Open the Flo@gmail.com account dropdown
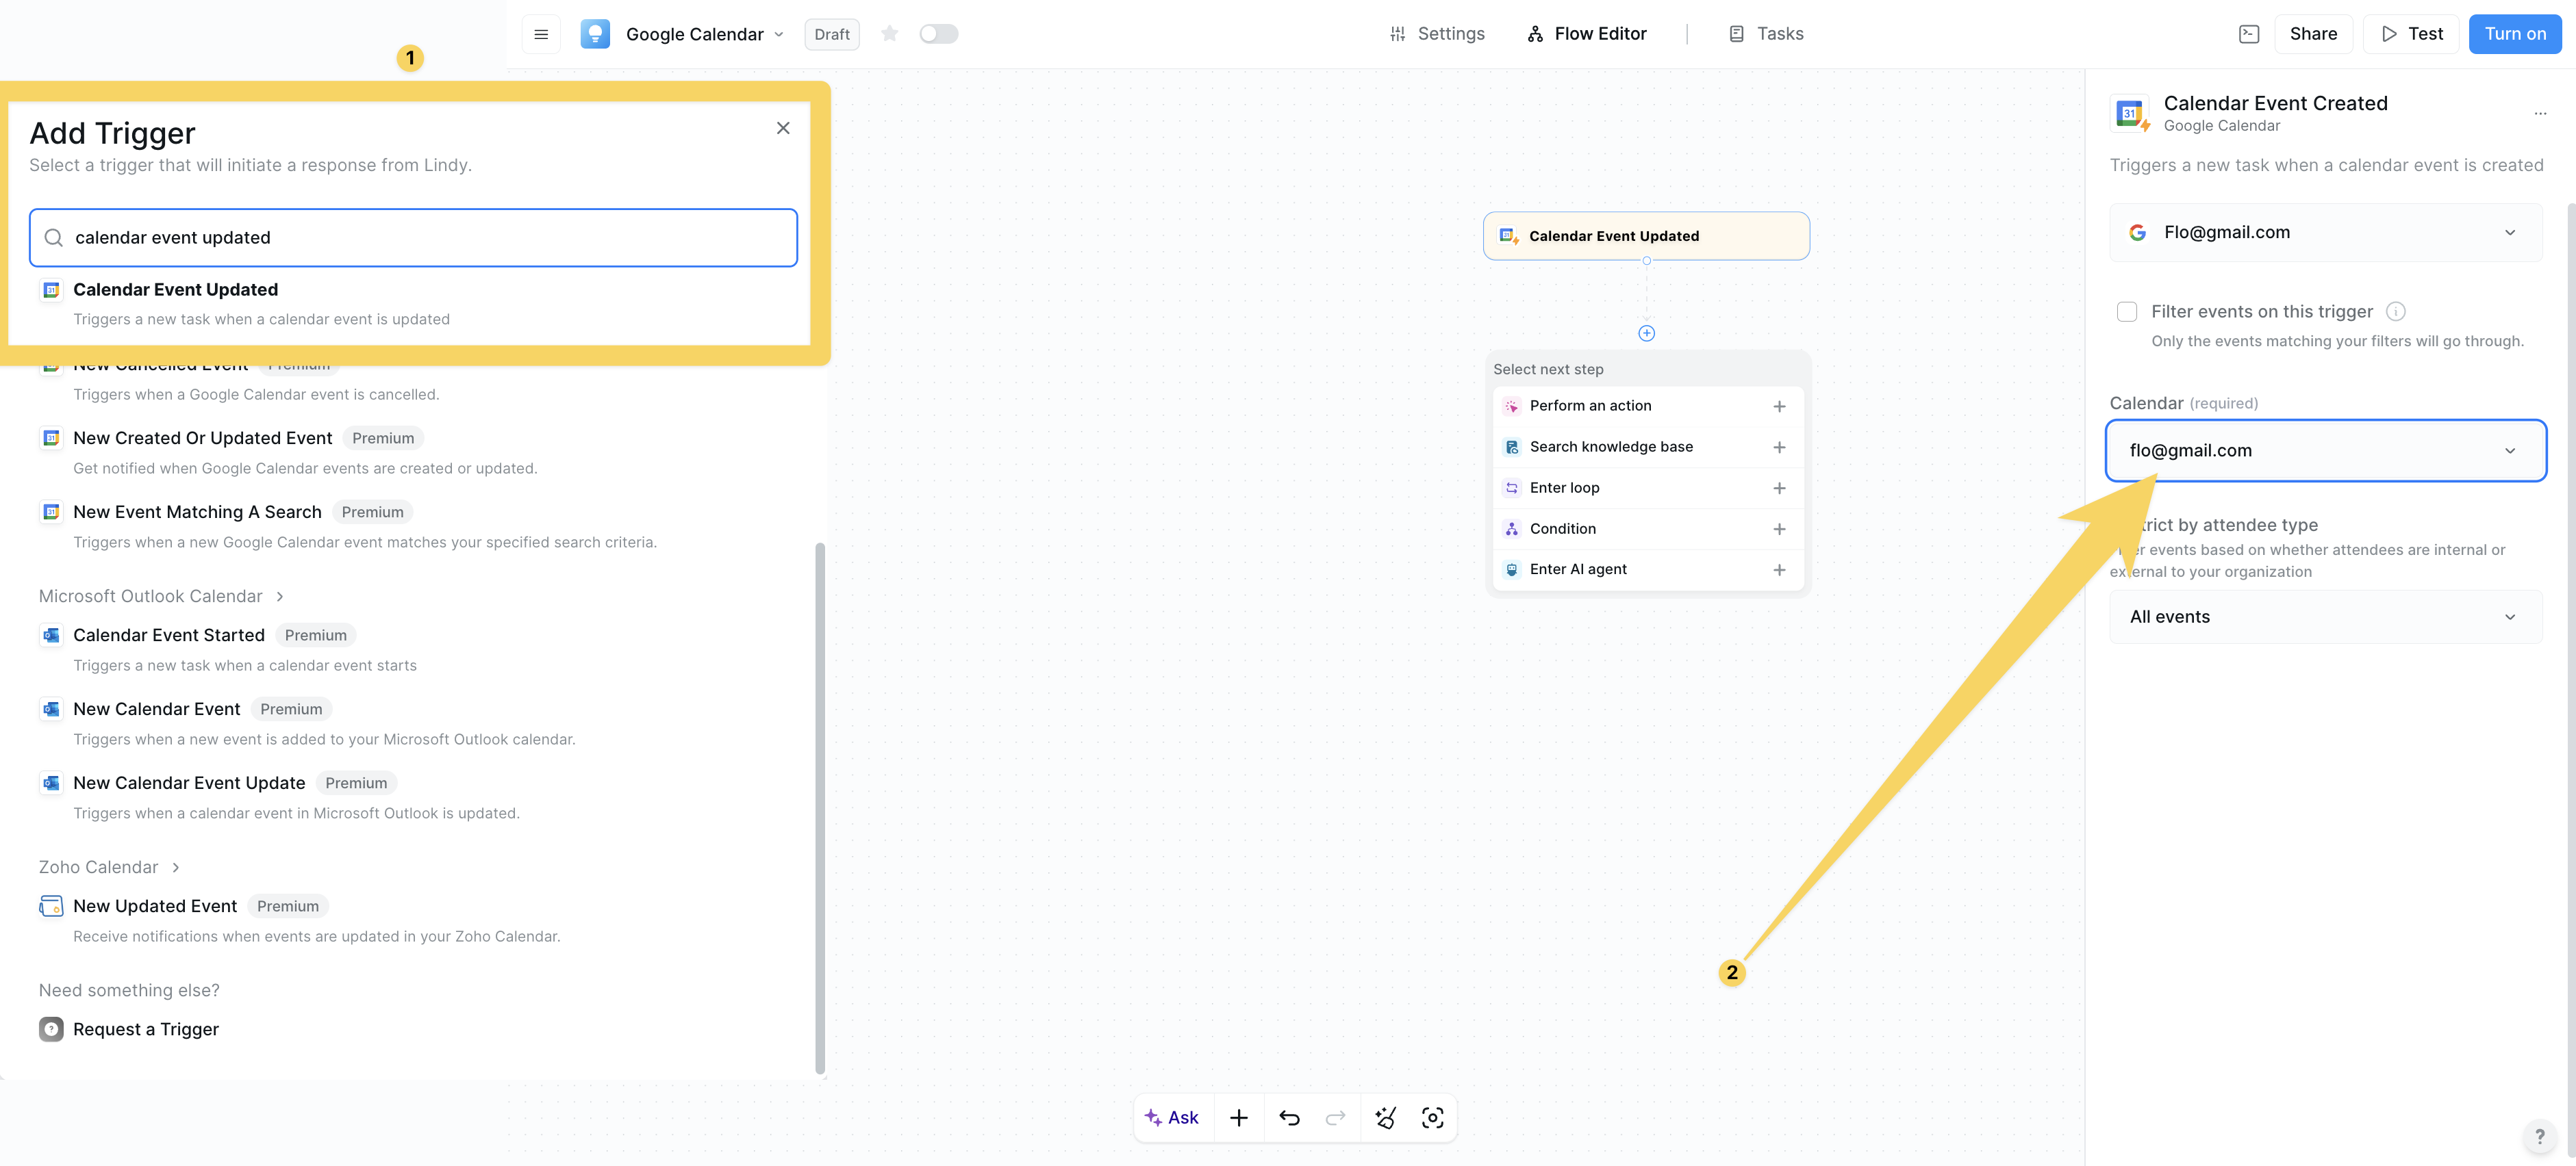Image resolution: width=2576 pixels, height=1166 pixels. (2325, 232)
